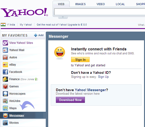Click the India flag icon
This screenshot has width=145, height=127.
click(x=3, y=25)
